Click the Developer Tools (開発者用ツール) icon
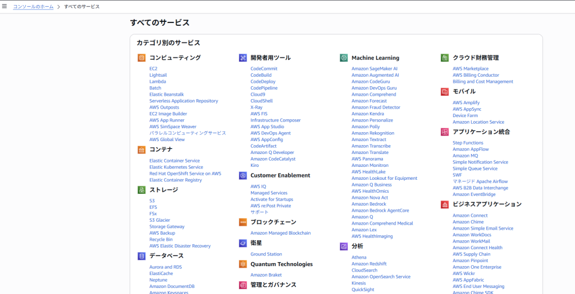 pyautogui.click(x=243, y=58)
